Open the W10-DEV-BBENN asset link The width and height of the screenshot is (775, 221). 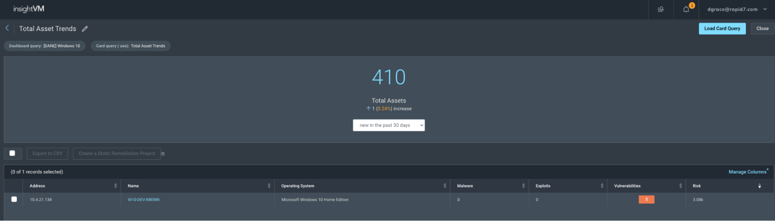click(x=143, y=200)
